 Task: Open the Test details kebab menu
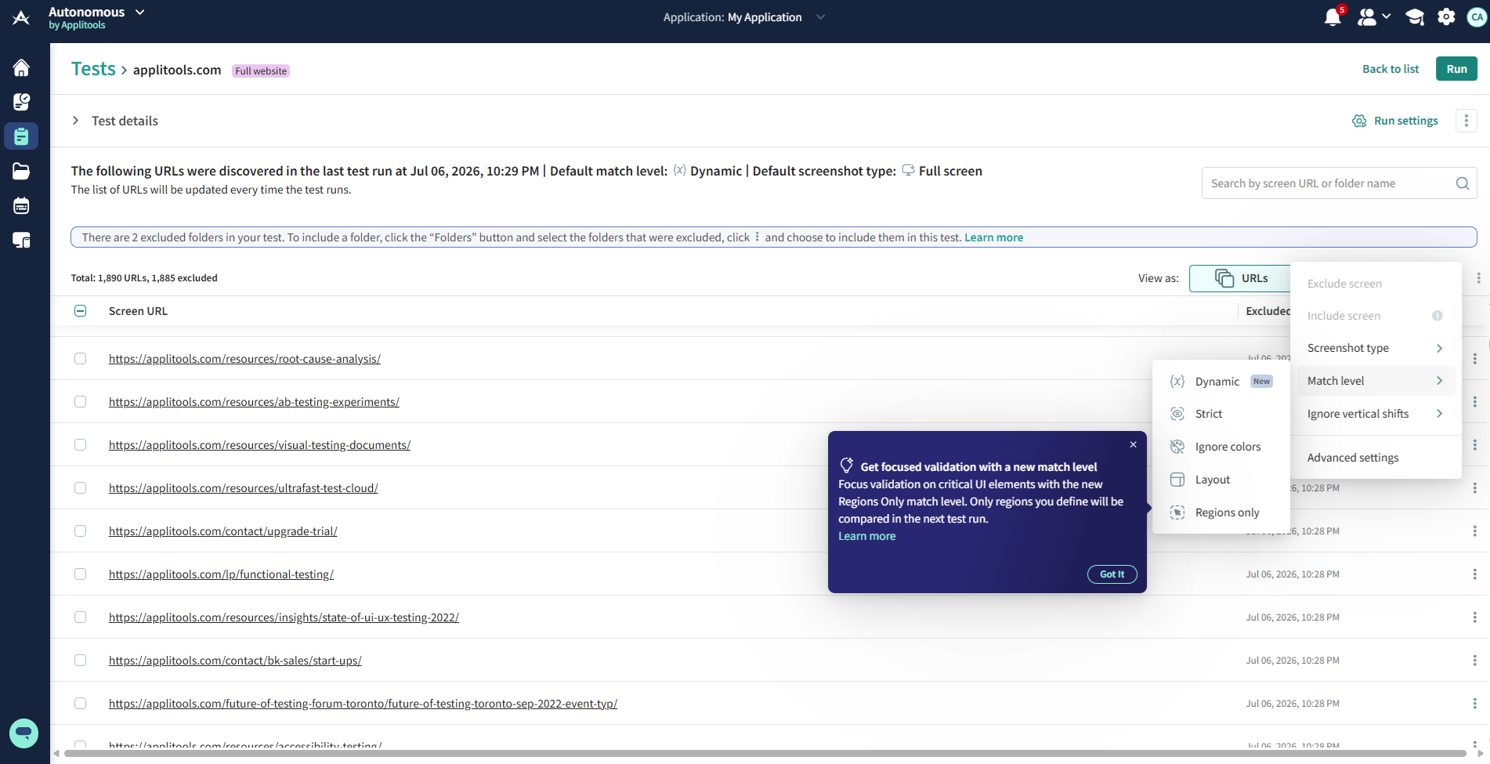pyautogui.click(x=1466, y=121)
